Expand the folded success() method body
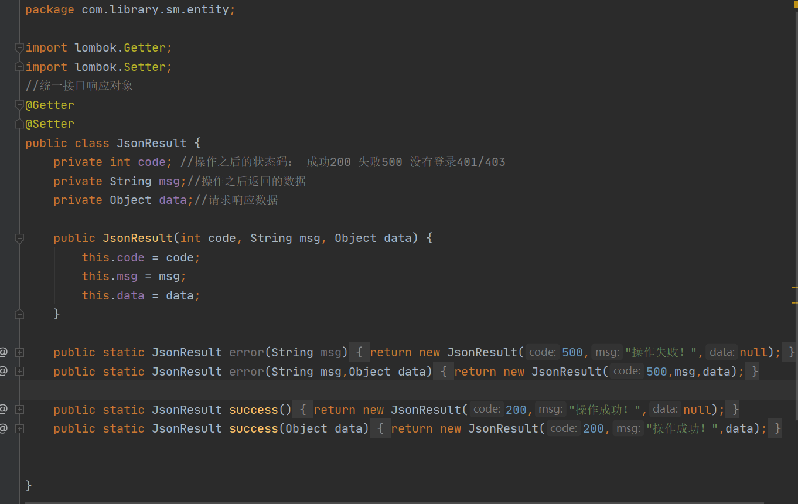 coord(19,409)
